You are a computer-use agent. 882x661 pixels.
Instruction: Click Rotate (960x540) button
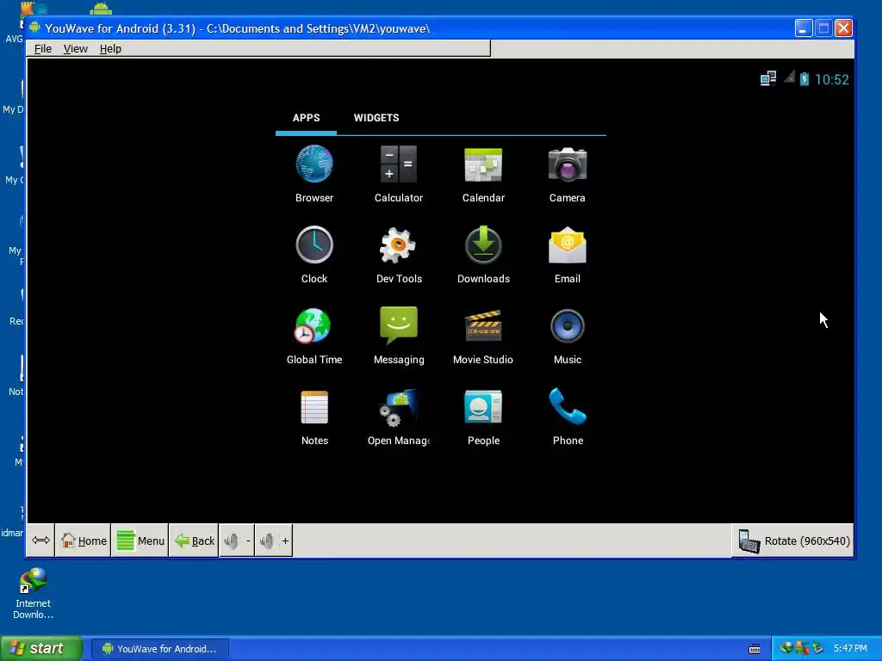tap(792, 541)
